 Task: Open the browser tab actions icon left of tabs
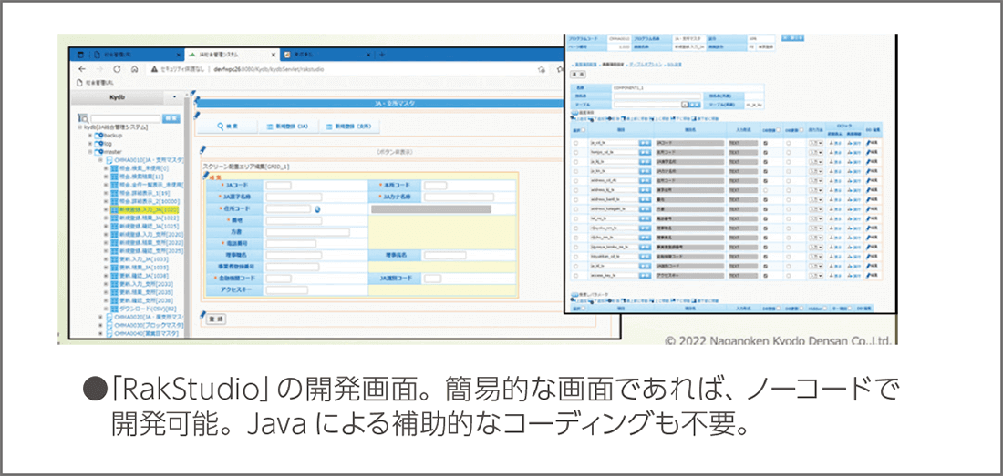pos(80,55)
